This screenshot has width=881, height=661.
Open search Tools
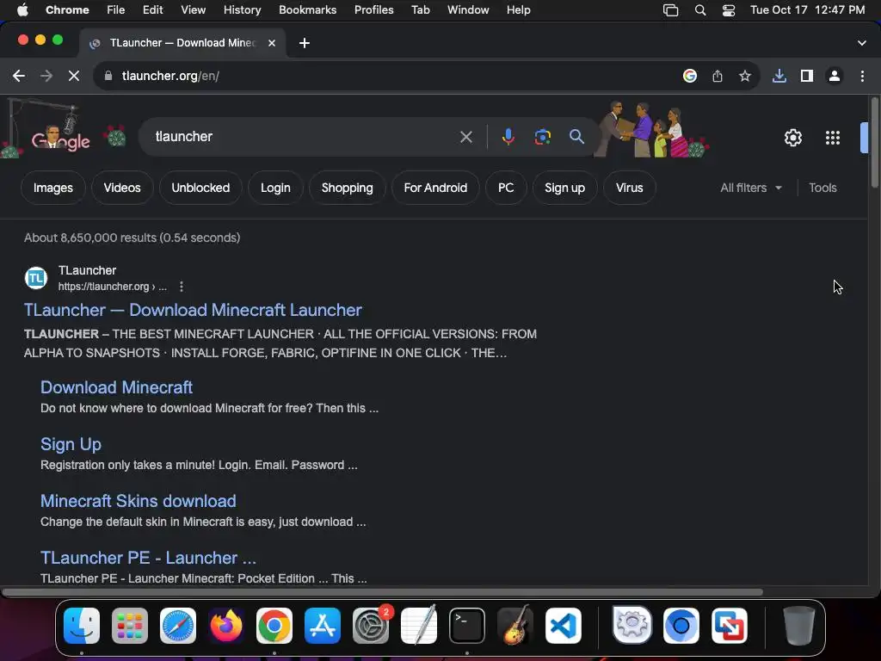pyautogui.click(x=822, y=188)
